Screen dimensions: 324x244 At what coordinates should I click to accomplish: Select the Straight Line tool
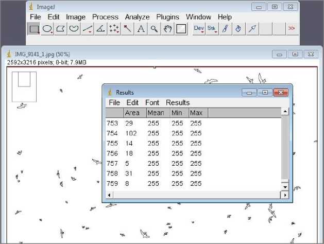pos(87,29)
